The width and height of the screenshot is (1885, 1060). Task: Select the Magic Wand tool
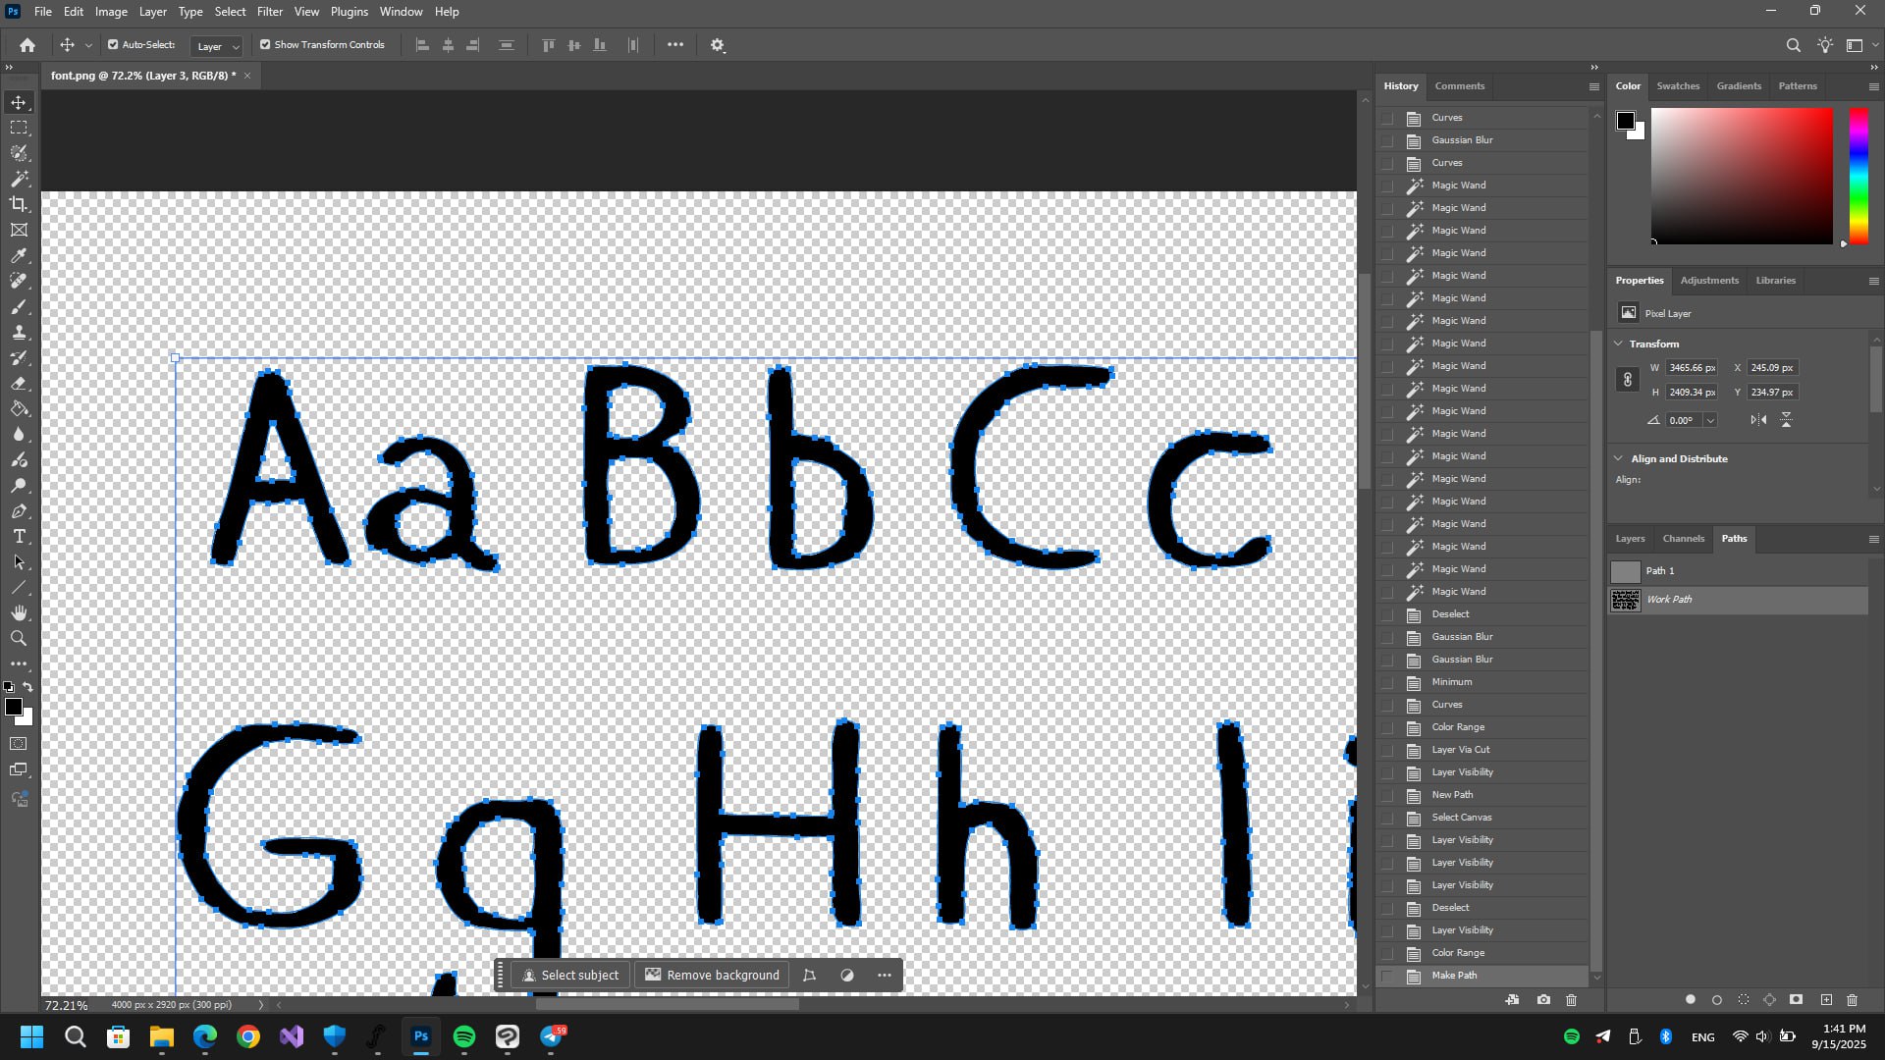[19, 179]
